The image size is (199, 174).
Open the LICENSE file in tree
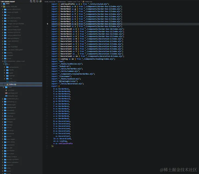(21, 90)
